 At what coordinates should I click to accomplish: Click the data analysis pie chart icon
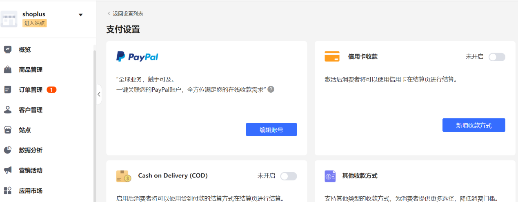click(x=8, y=150)
